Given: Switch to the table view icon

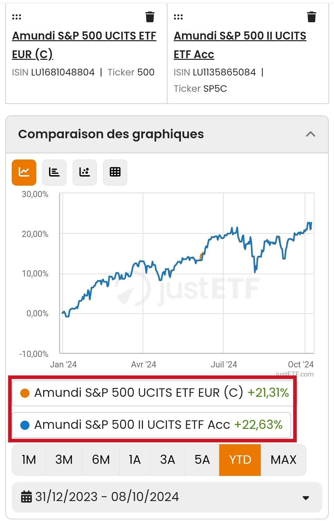Looking at the screenshot, I should (x=115, y=172).
